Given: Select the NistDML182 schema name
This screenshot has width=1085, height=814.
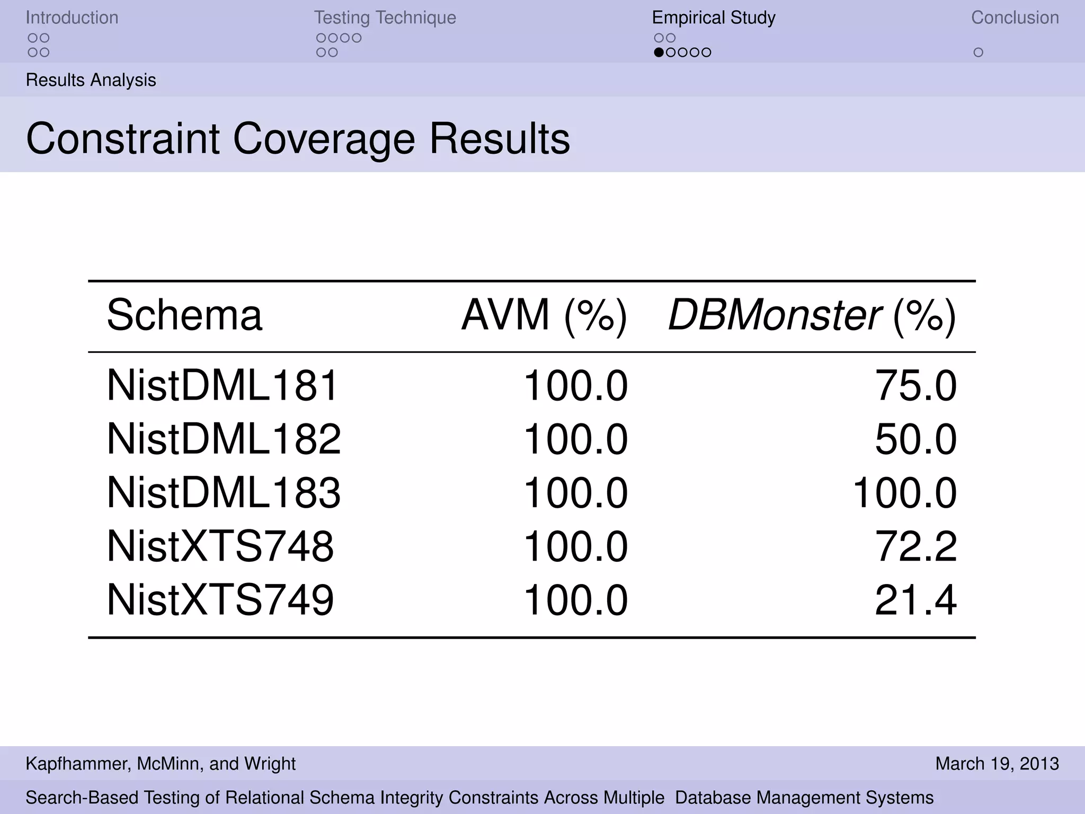Looking at the screenshot, I should (x=224, y=439).
